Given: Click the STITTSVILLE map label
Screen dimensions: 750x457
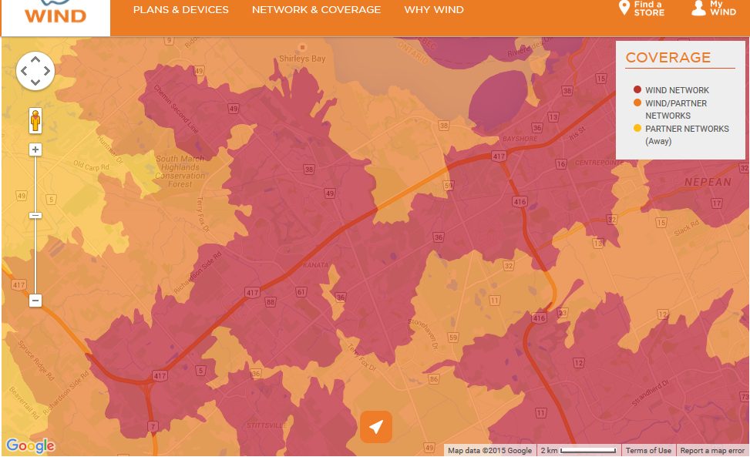Looking at the screenshot, I should pyautogui.click(x=267, y=425).
